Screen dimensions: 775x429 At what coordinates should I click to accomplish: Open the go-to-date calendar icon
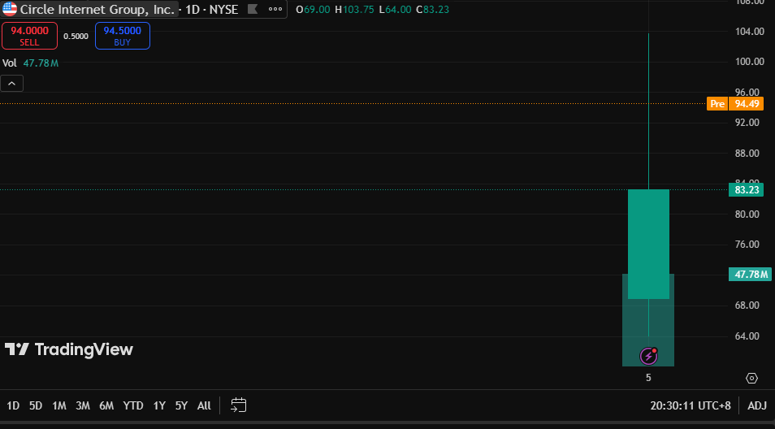238,405
